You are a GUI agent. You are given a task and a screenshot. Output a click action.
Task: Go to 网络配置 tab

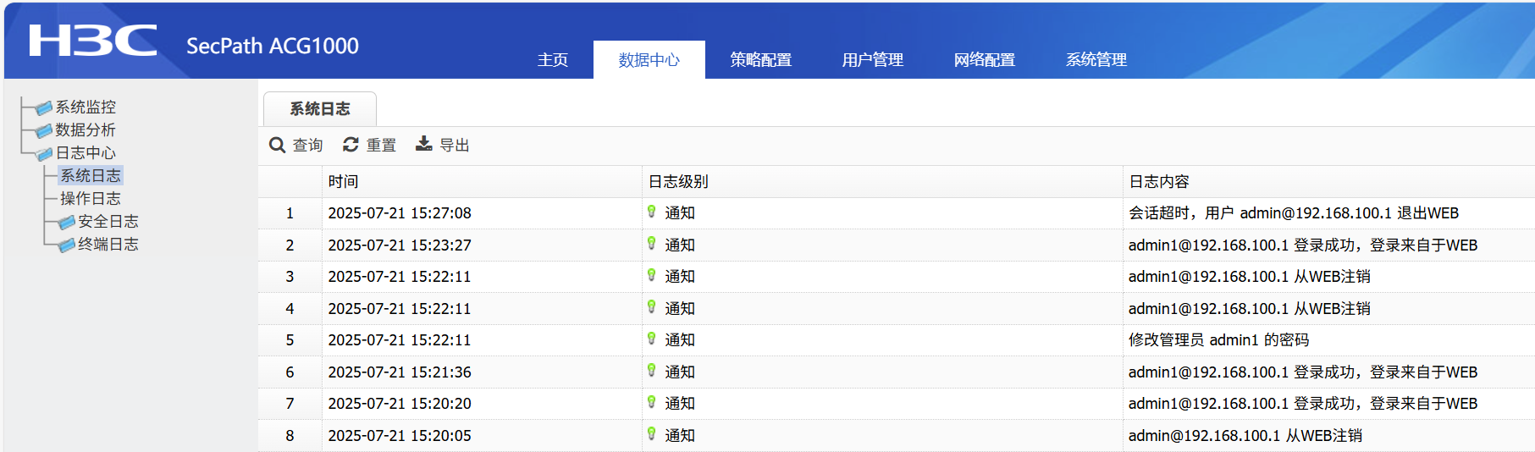[x=985, y=60]
